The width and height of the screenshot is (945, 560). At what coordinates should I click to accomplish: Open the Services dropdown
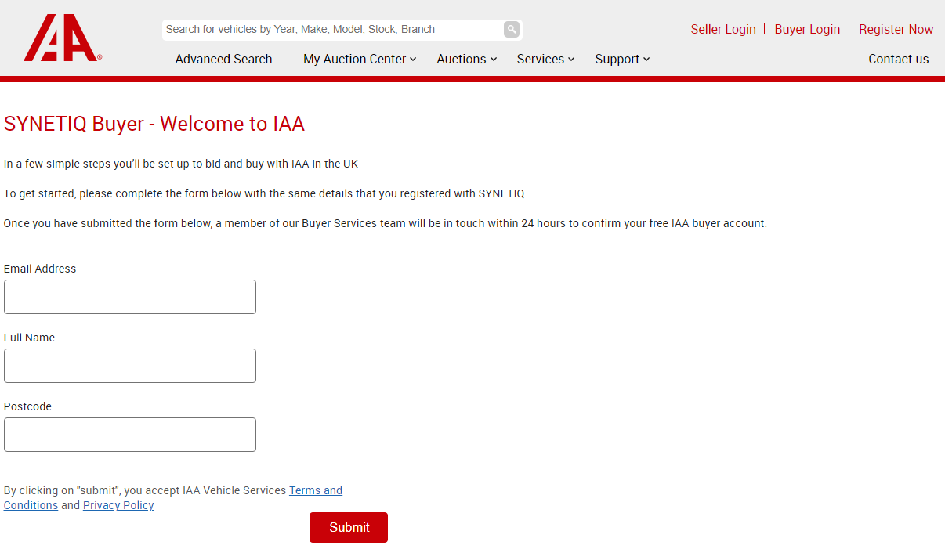(x=541, y=59)
